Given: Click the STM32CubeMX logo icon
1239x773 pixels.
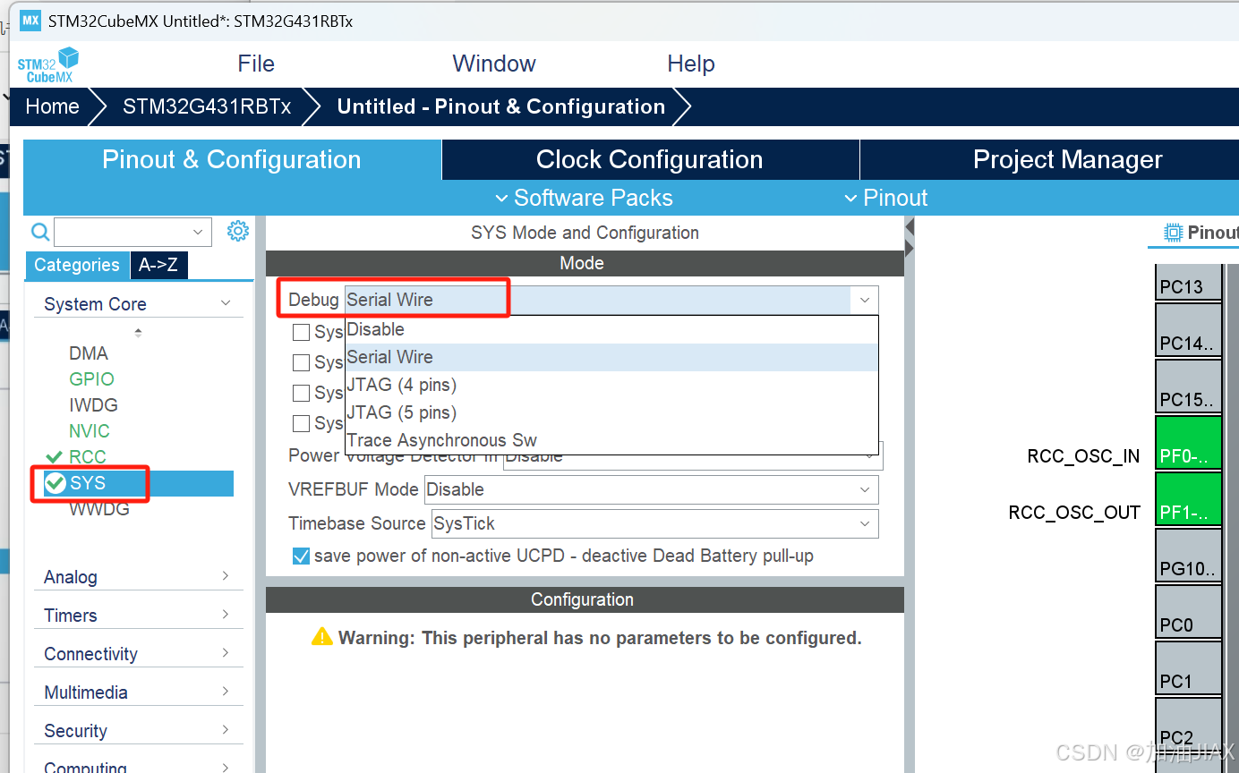Looking at the screenshot, I should coord(48,64).
